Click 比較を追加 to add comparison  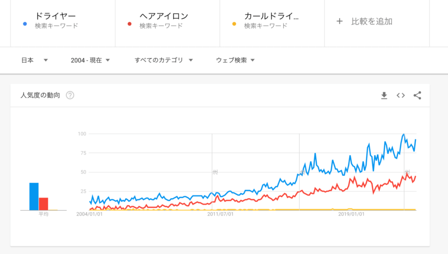(371, 21)
